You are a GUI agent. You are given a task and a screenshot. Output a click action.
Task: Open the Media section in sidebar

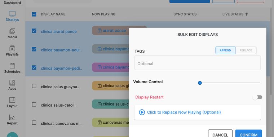[x=12, y=34]
